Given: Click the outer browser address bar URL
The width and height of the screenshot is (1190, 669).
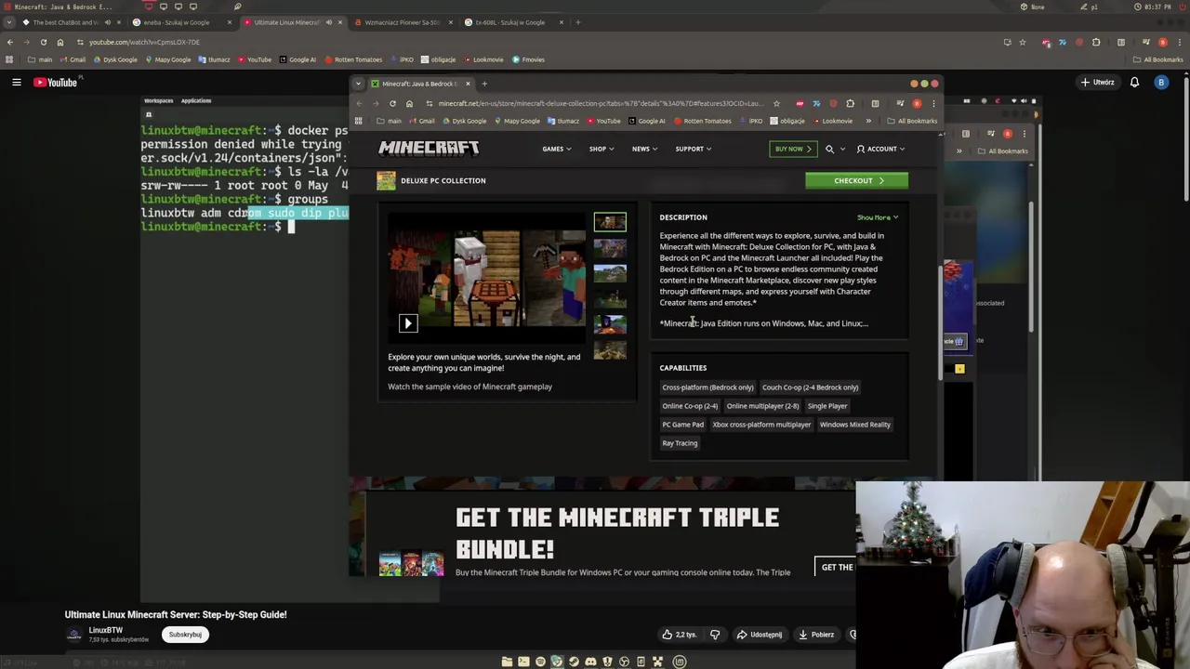Looking at the screenshot, I should coord(144,42).
